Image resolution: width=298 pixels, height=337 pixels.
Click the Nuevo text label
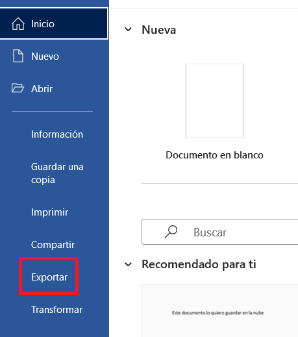coord(45,56)
